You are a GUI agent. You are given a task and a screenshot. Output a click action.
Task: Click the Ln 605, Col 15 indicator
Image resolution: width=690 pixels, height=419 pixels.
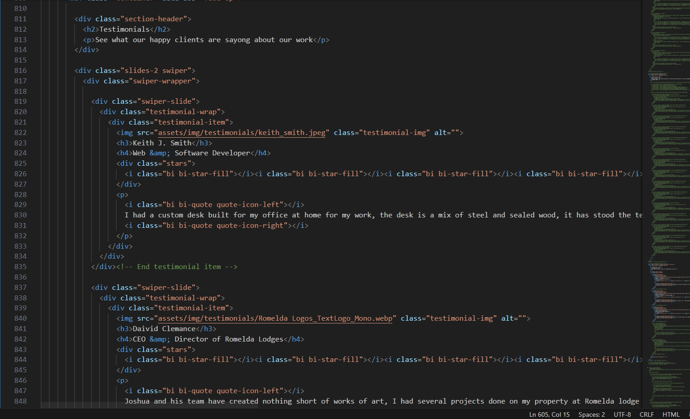549,414
